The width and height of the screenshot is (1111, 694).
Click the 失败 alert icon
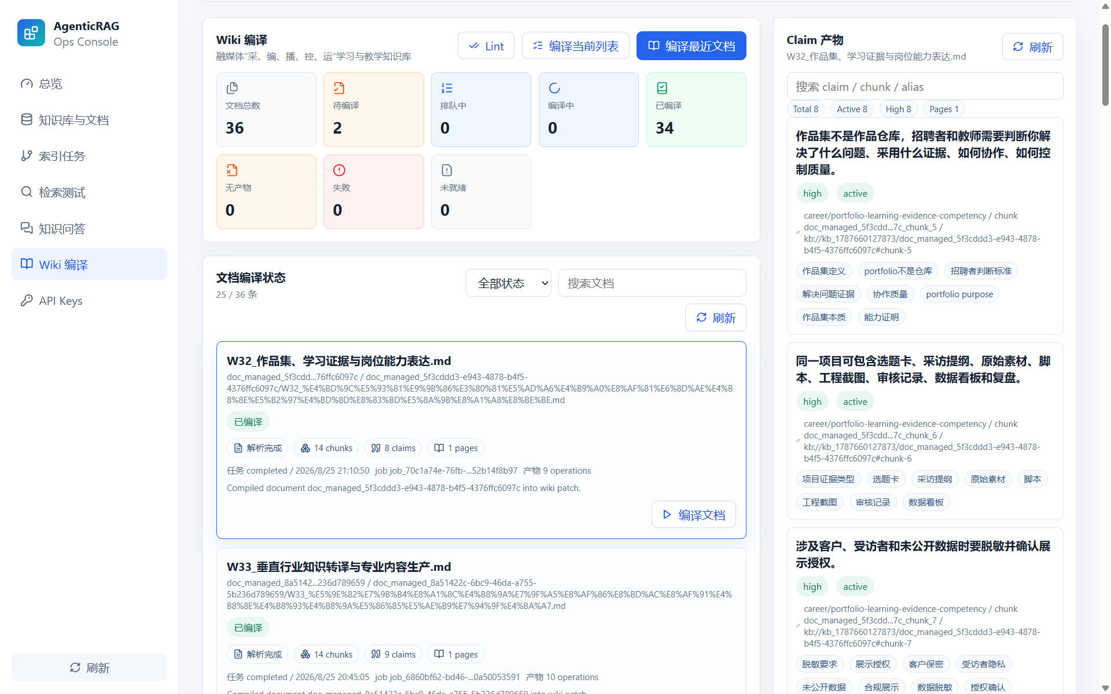[339, 170]
